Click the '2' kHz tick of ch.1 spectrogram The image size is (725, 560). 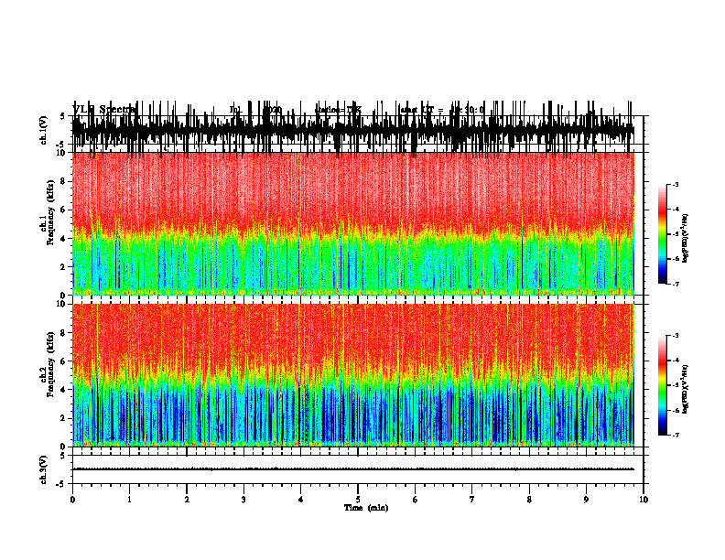tap(63, 267)
